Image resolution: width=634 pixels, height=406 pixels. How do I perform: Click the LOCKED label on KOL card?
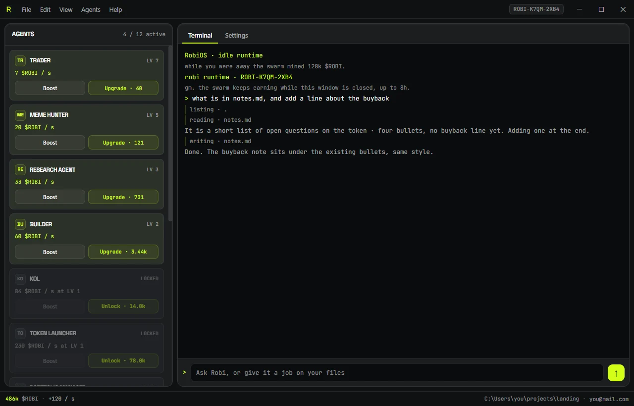point(150,279)
